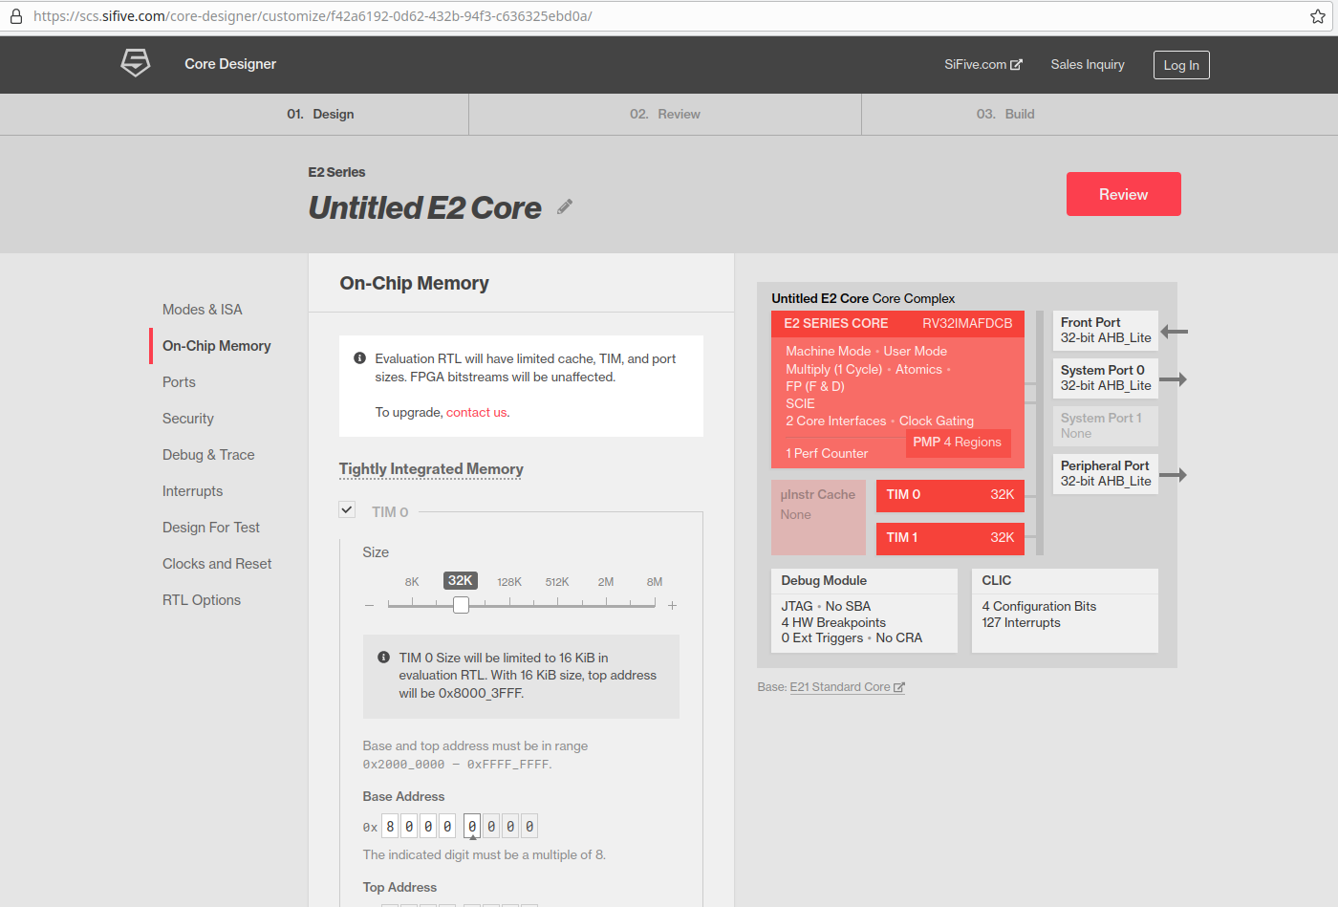Click the TIM 0 block in diagram
The height and width of the screenshot is (907, 1338).
[x=950, y=495]
